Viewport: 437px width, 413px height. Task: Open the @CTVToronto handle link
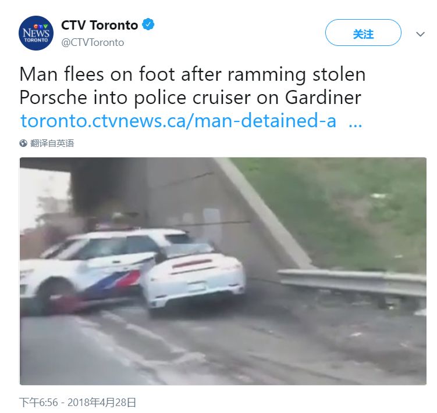point(93,42)
